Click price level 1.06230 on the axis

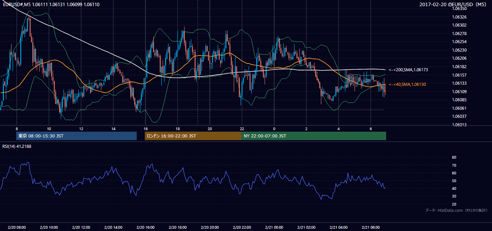pos(459,50)
